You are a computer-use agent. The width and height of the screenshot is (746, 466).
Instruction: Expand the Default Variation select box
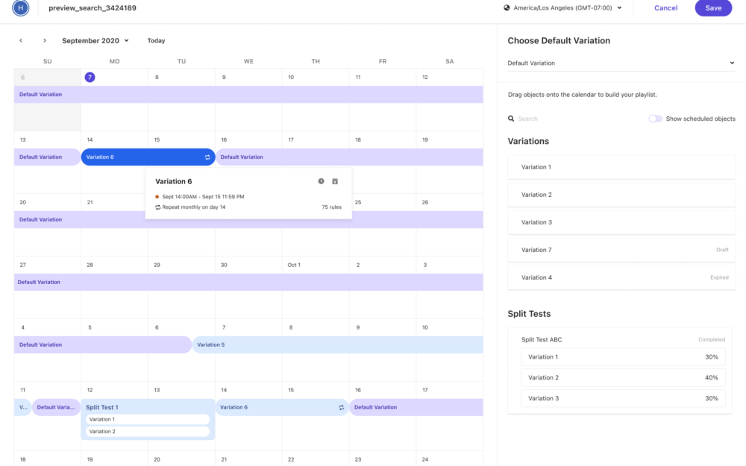(621, 63)
